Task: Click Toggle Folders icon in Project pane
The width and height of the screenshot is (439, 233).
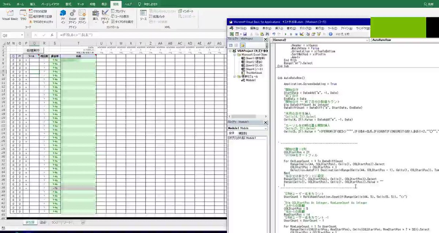Action: pos(243,45)
